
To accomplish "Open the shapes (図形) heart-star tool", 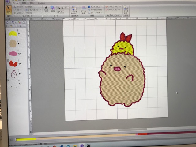I will click(x=53, y=9).
